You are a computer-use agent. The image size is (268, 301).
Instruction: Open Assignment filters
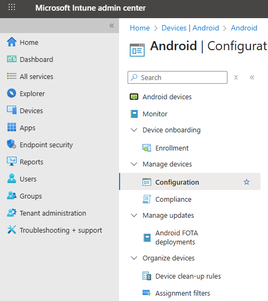[x=183, y=294]
